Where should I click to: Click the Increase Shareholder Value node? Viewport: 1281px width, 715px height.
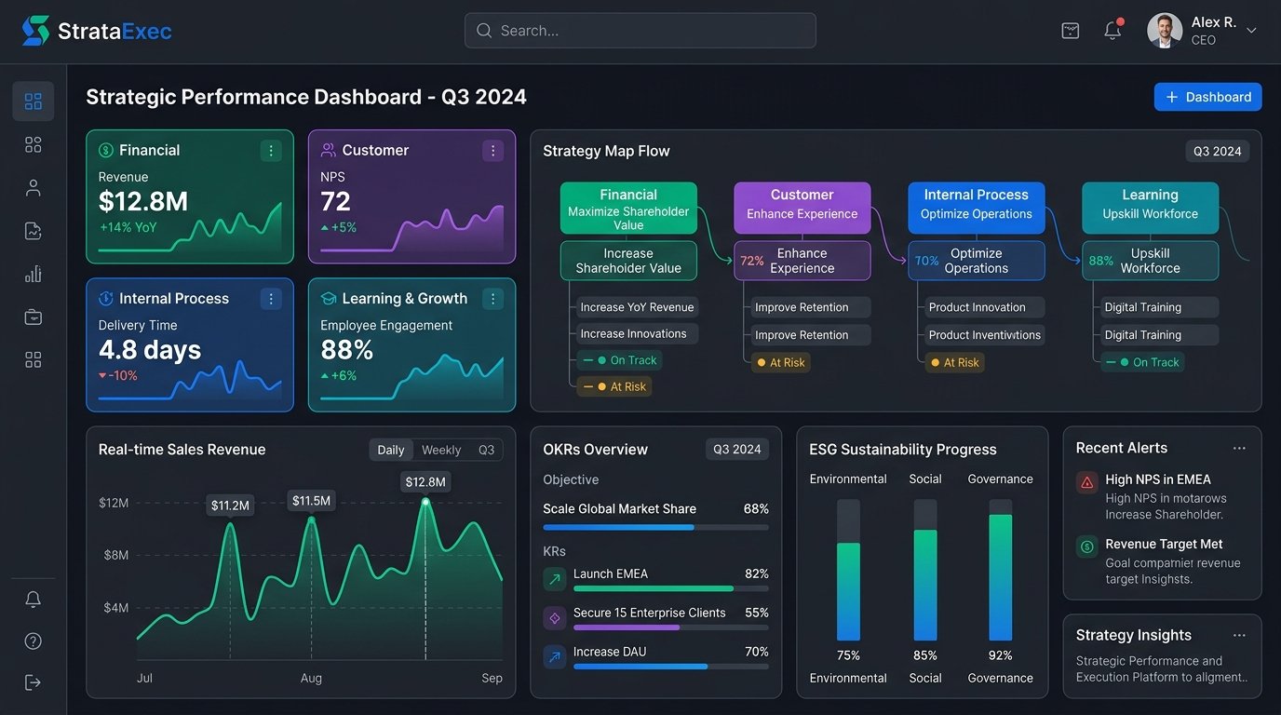[x=628, y=261]
